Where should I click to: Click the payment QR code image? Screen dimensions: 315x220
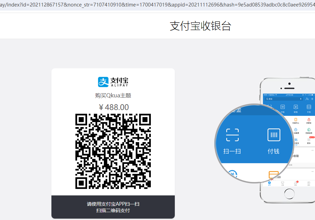tap(113, 151)
